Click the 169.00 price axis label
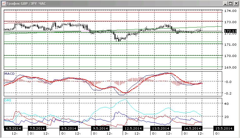Screen dimensions: 240x138 click(x=230, y=67)
